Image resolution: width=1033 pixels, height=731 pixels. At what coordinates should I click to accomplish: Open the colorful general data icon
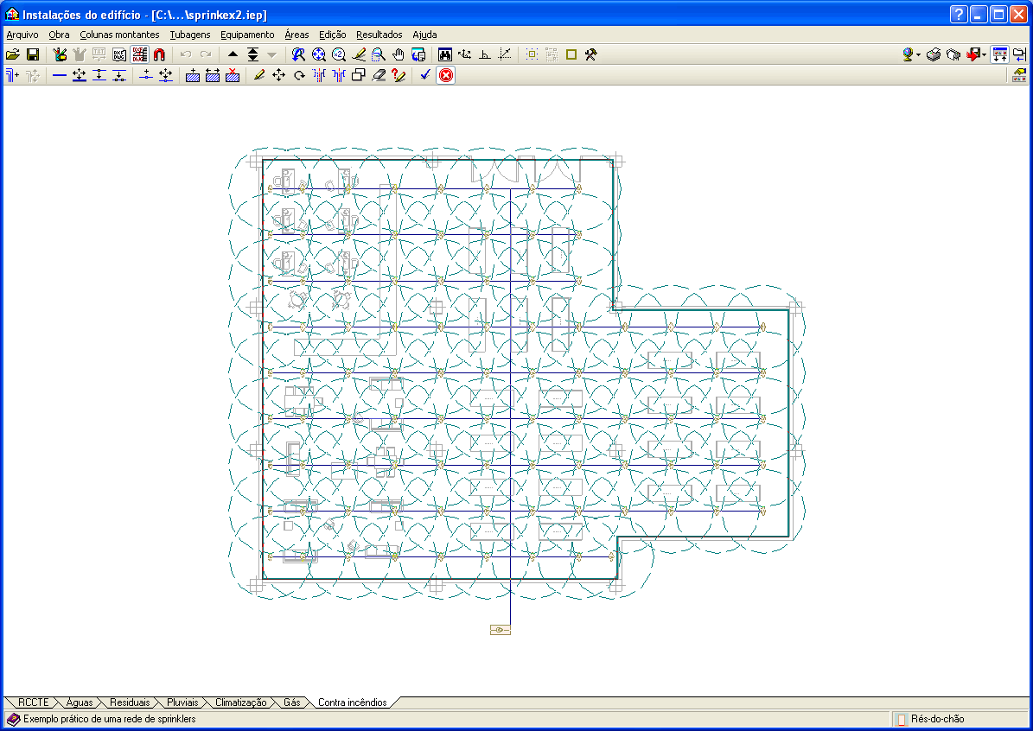pyautogui.click(x=60, y=54)
